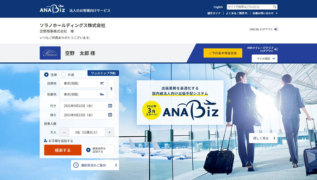317x180 pixels.
Task: Swap departure and arrival airports icon
Action: 111,89
